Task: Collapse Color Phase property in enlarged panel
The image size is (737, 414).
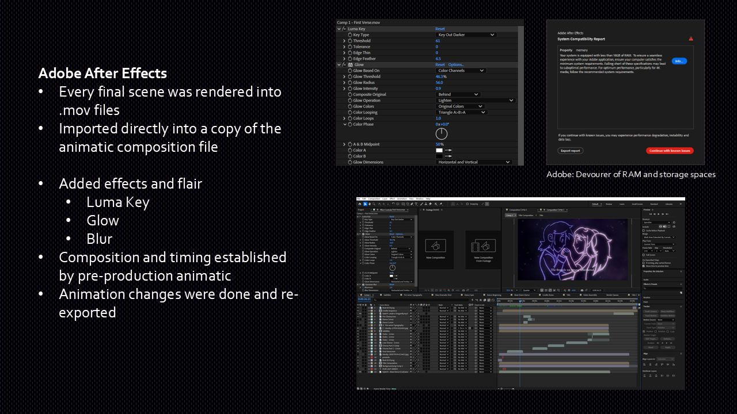Action: (344, 124)
